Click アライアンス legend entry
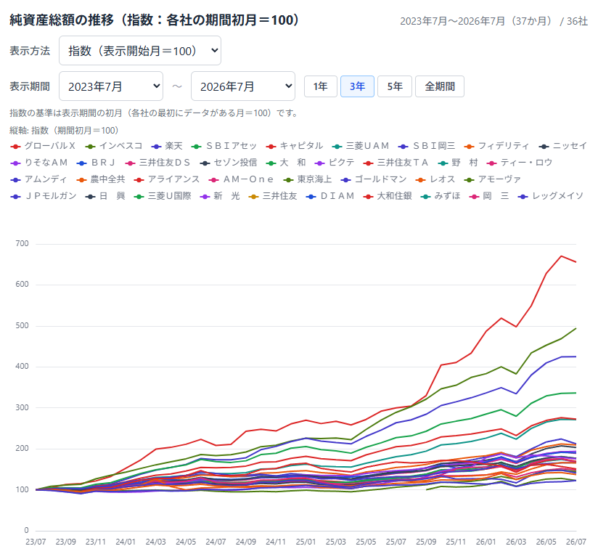 click(x=166, y=179)
